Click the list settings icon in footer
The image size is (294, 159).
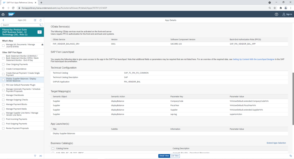coord(41,156)
